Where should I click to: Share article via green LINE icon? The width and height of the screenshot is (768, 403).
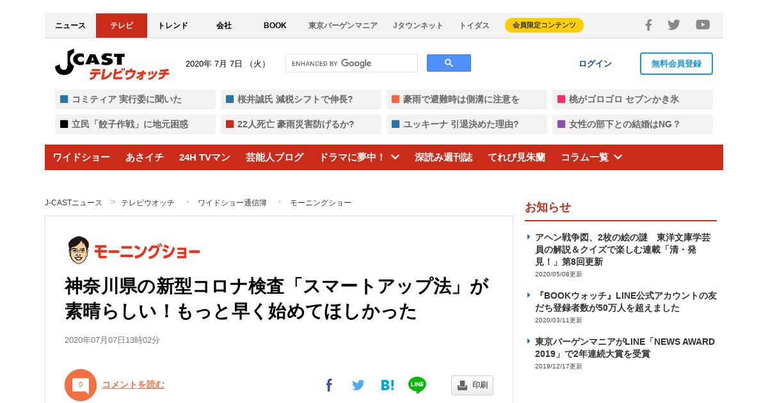pos(417,385)
